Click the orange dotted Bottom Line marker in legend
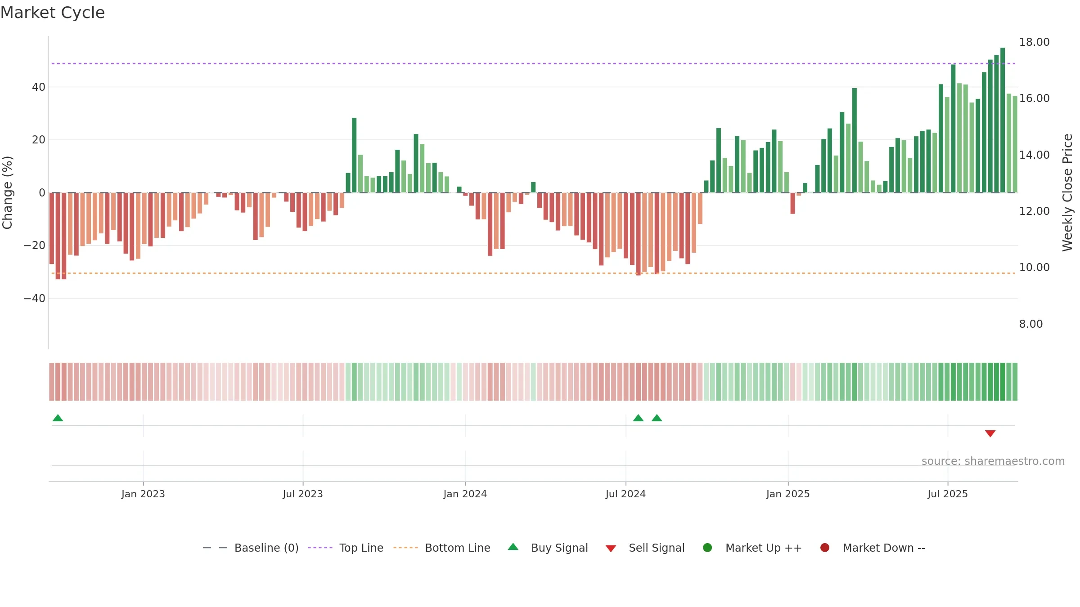1080x607 pixels. (405, 548)
